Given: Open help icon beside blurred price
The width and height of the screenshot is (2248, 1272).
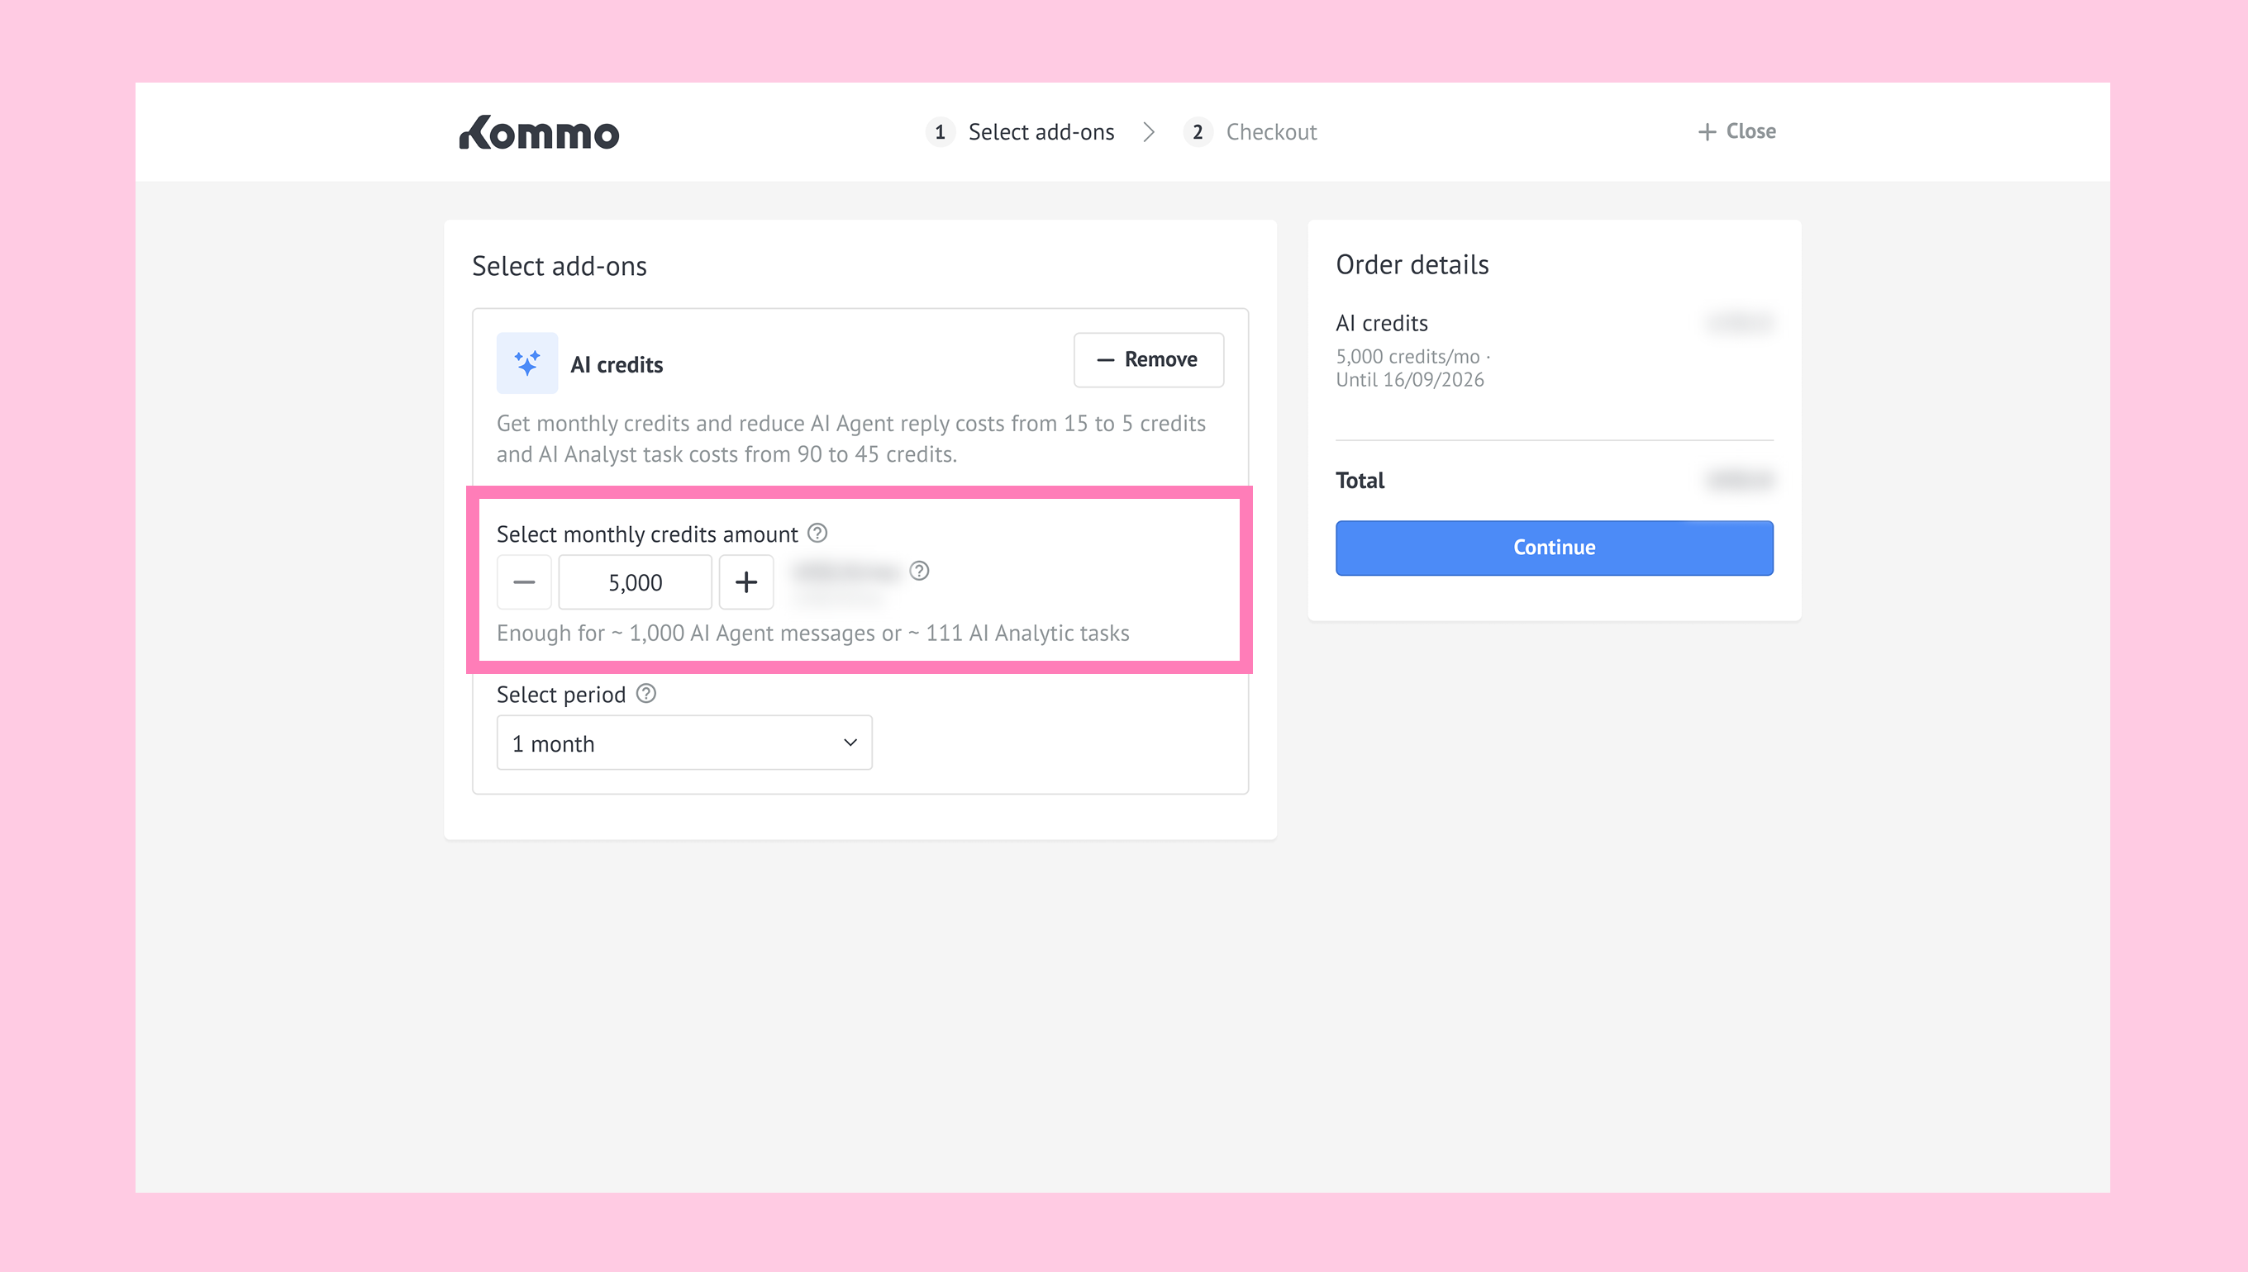Looking at the screenshot, I should (918, 571).
